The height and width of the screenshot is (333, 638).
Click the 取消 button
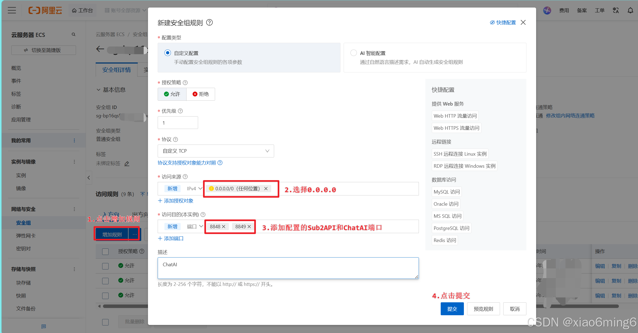515,309
